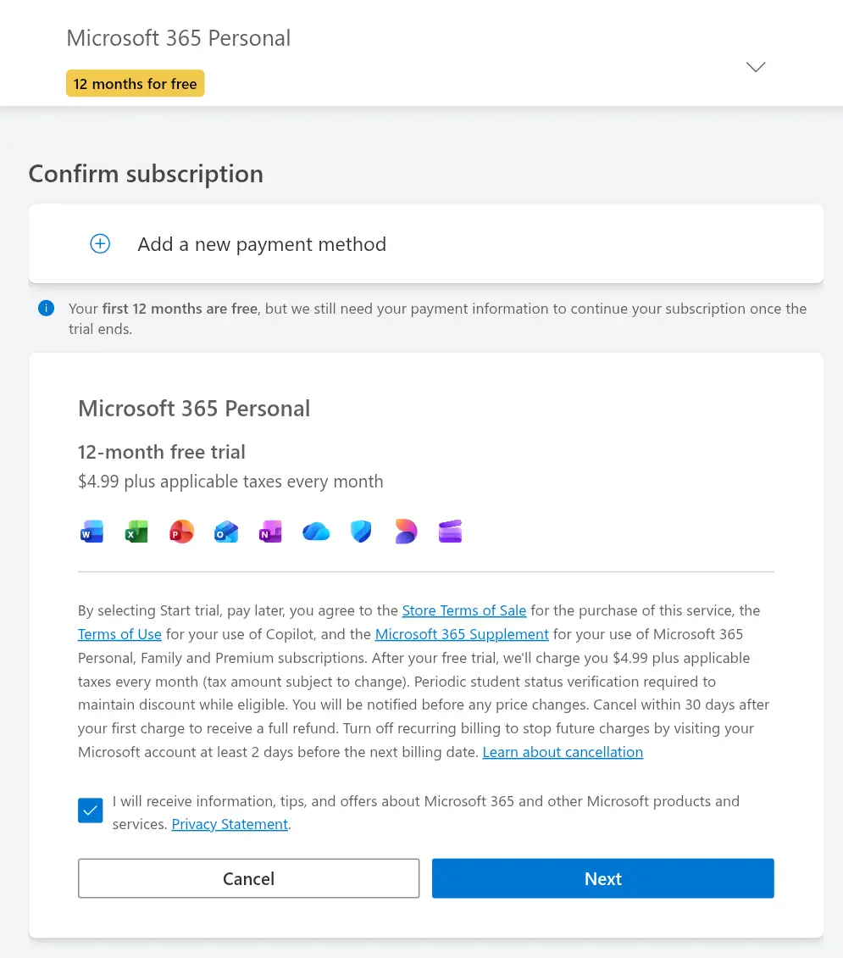The height and width of the screenshot is (958, 843).
Task: Click the blue info icon
Action: 46,309
